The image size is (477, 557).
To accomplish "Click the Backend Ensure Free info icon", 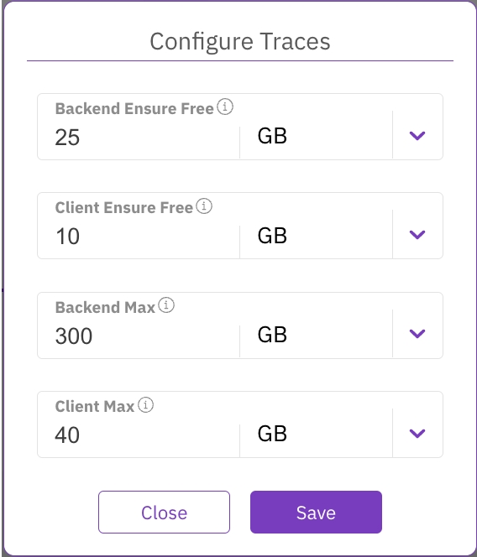I will coord(225,107).
